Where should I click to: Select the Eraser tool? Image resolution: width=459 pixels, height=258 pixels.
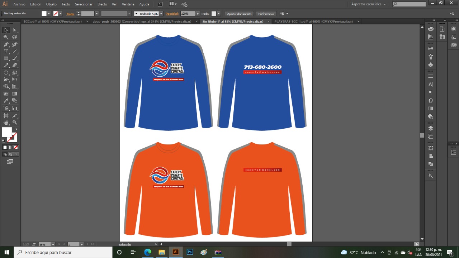[x=15, y=66]
